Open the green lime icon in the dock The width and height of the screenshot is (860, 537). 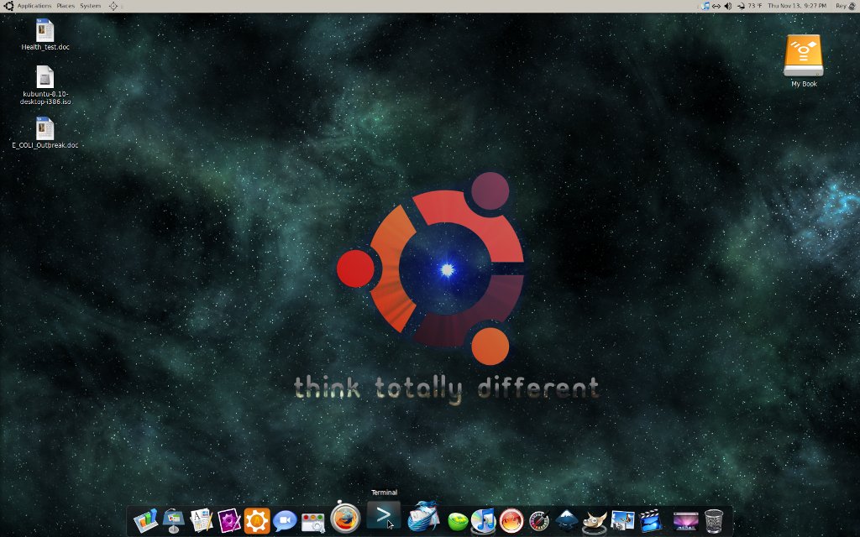coord(458,522)
